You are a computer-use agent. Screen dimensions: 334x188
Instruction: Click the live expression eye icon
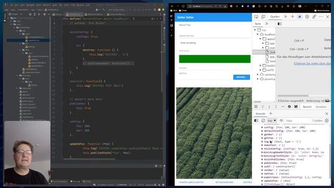pos(281,121)
